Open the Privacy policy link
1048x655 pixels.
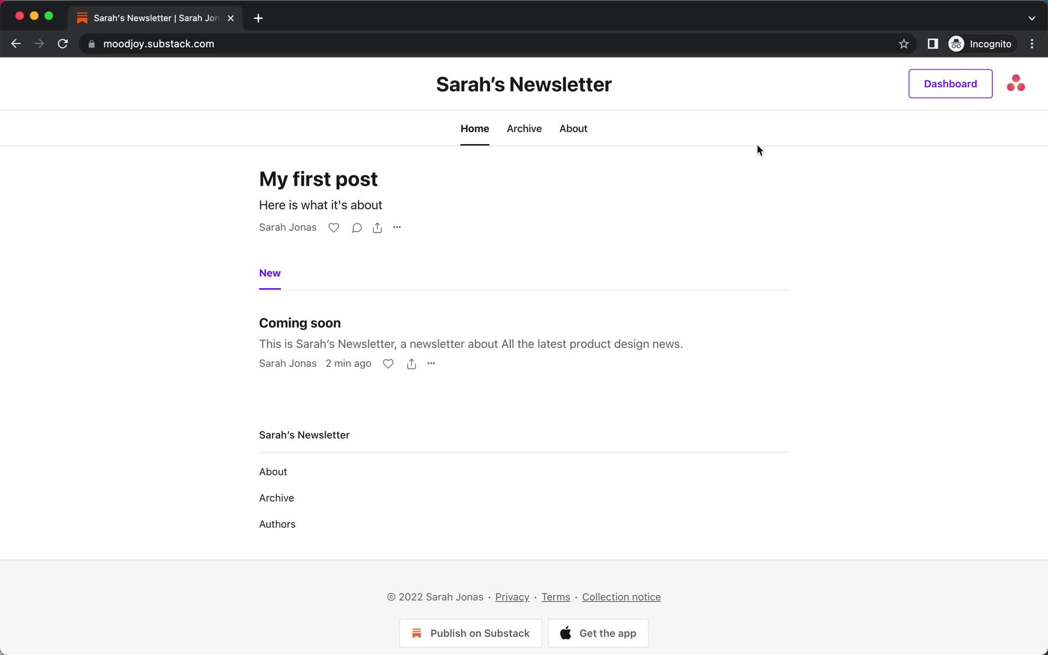pos(511,597)
